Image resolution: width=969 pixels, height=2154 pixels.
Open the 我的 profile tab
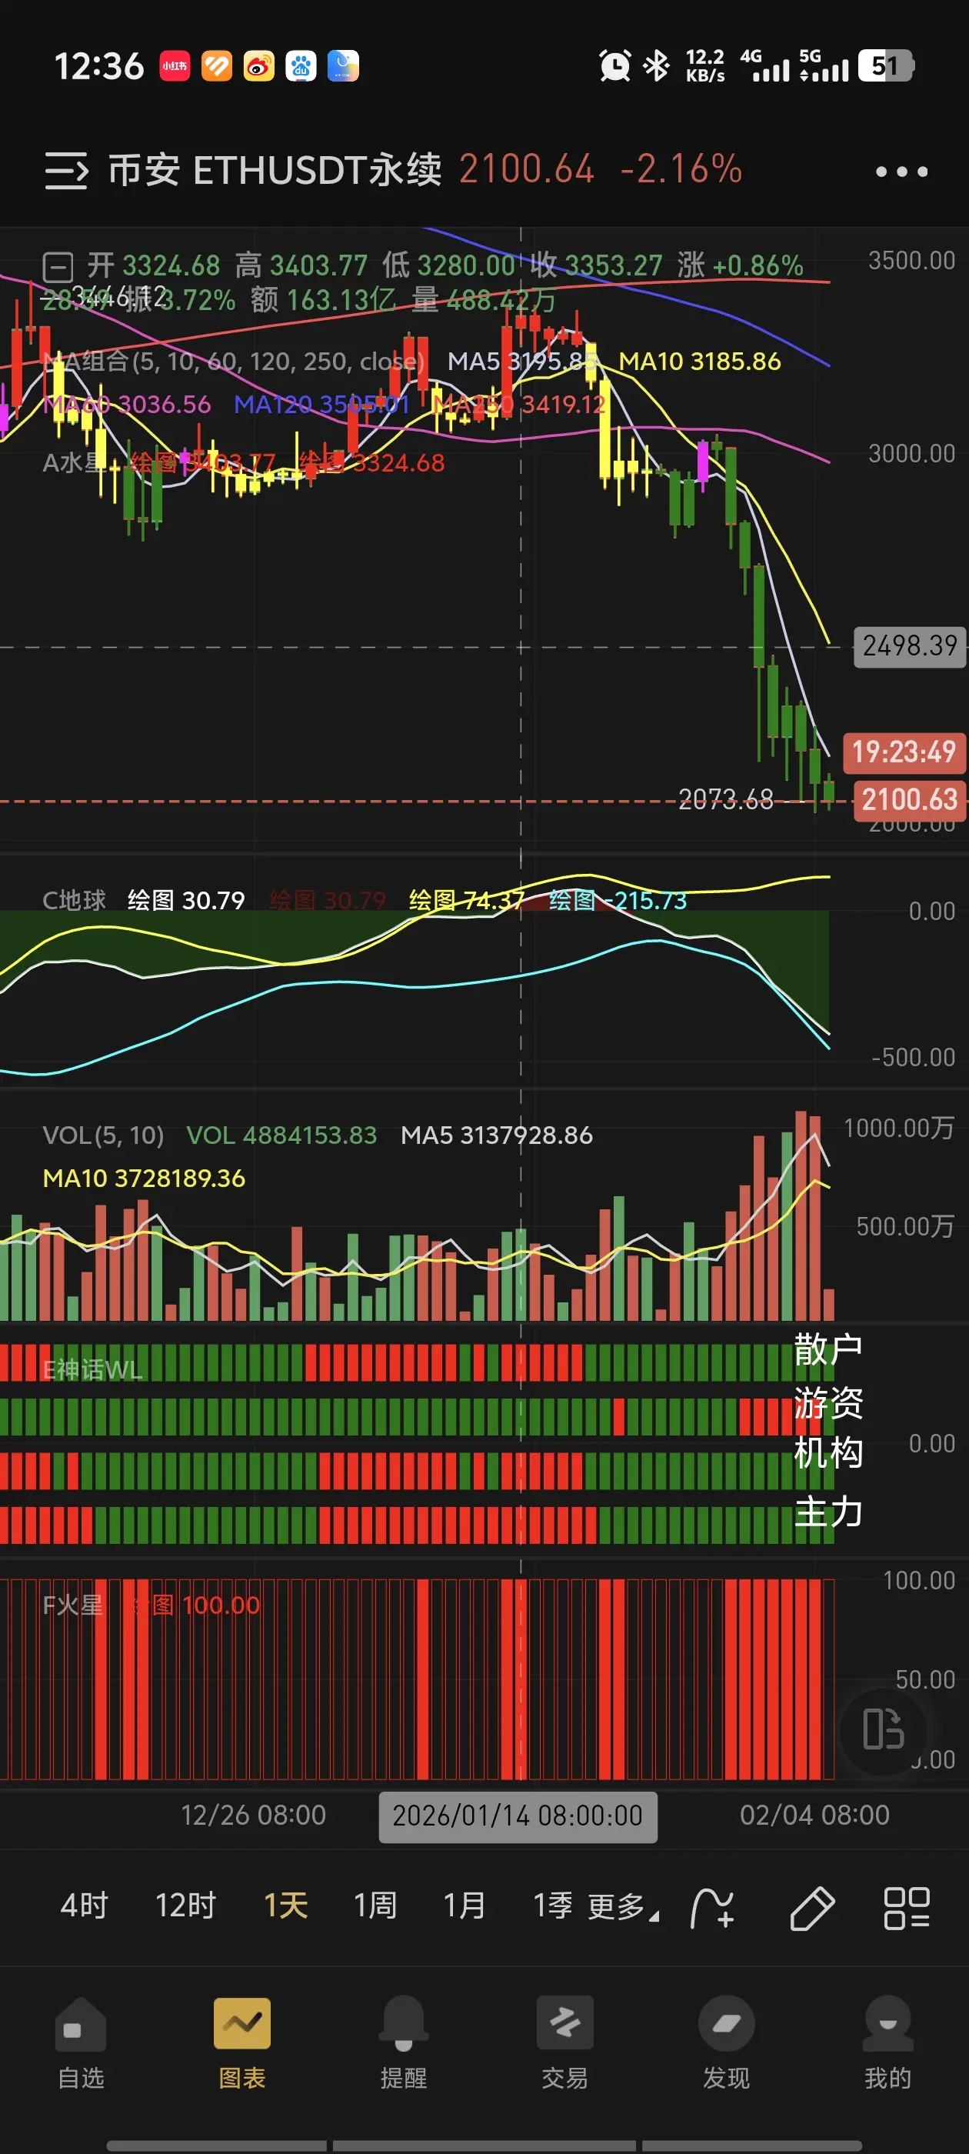(x=888, y=2041)
